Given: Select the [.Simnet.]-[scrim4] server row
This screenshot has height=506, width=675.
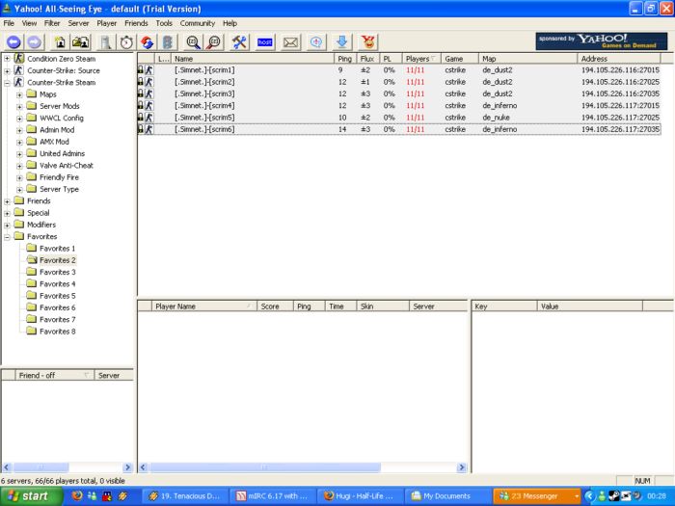Looking at the screenshot, I should [x=399, y=105].
